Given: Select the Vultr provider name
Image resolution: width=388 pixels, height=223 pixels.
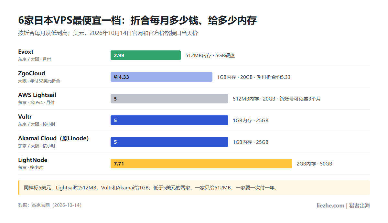Looking at the screenshot, I should pyautogui.click(x=25, y=117).
